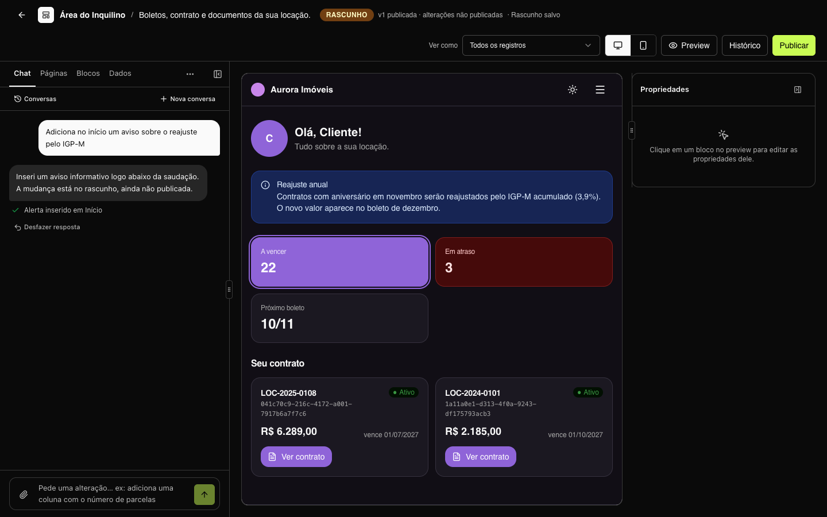Click the chat message input field
The height and width of the screenshot is (517, 827).
coord(113,494)
